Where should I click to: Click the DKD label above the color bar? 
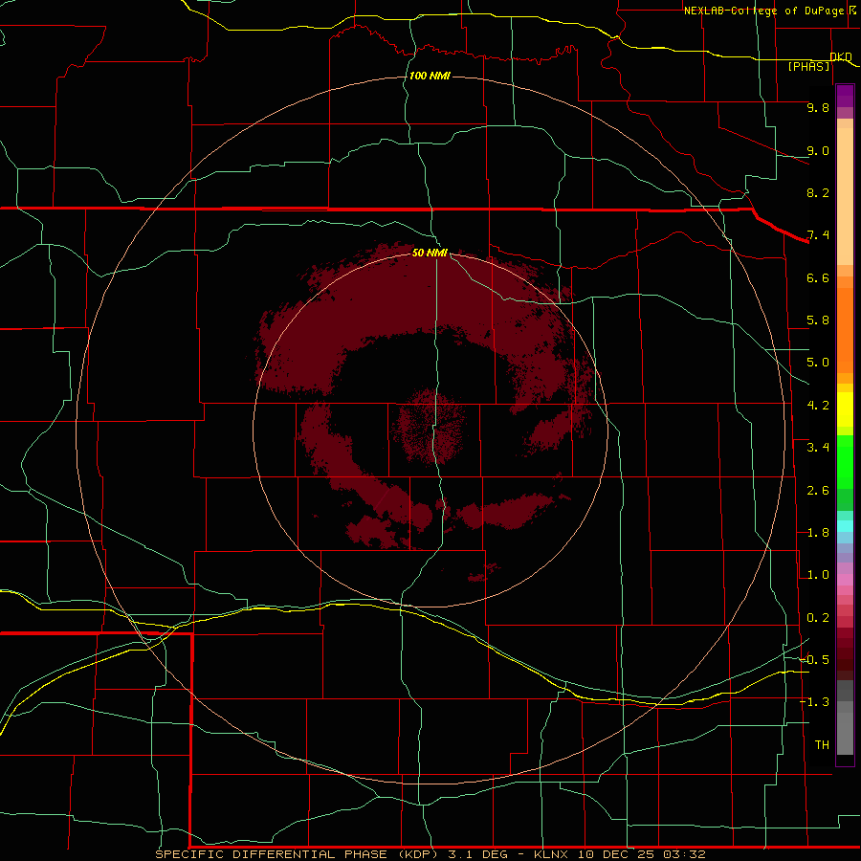tap(841, 56)
